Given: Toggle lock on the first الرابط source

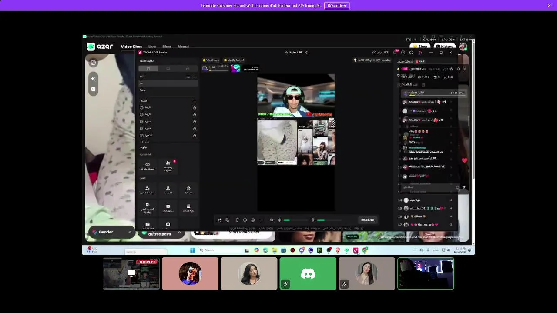Looking at the screenshot, I should 195,107.
